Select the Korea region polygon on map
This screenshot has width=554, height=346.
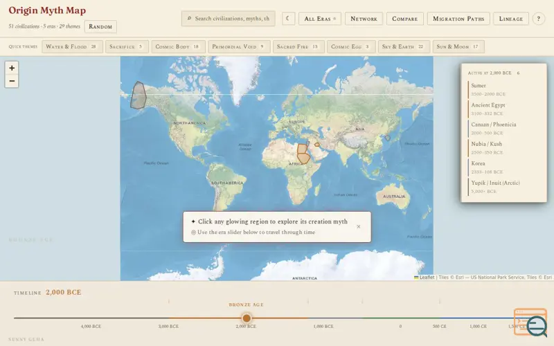[388, 138]
